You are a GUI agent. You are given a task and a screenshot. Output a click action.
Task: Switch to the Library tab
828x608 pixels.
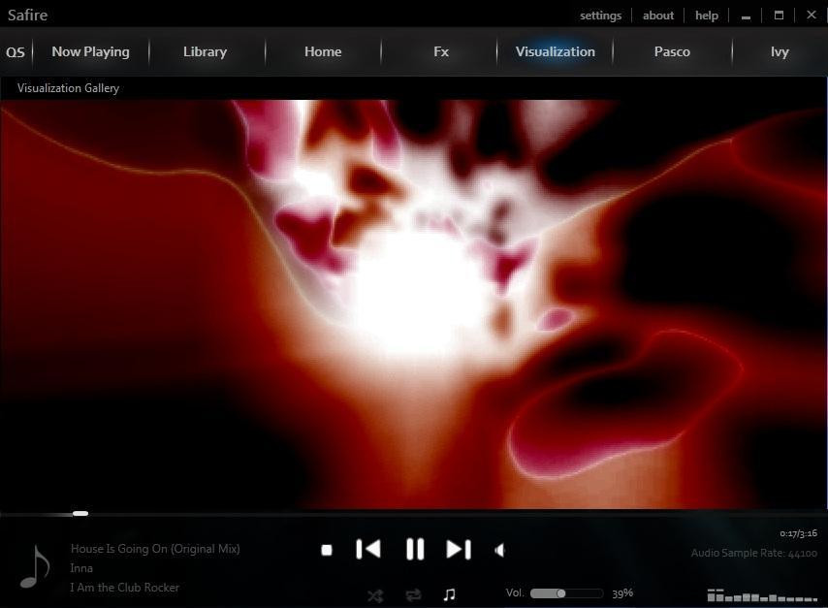click(205, 51)
